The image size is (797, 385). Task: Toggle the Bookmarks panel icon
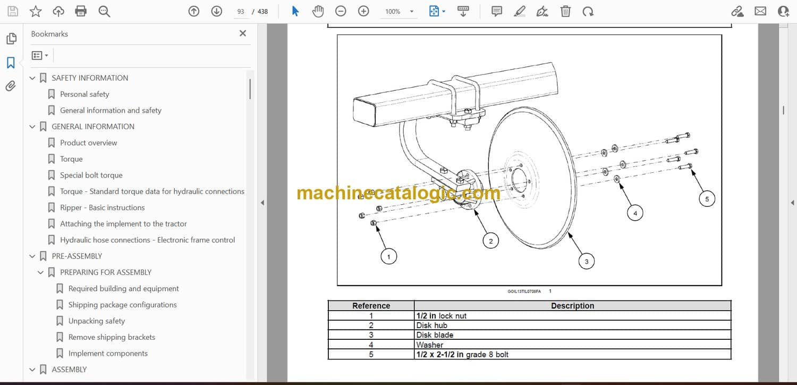11,63
